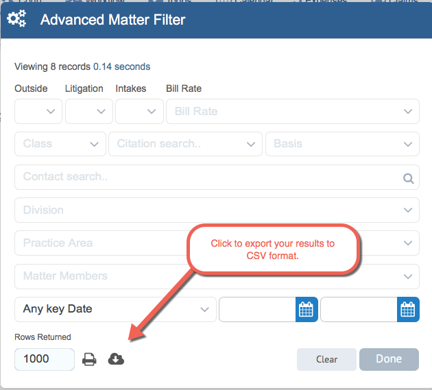Image resolution: width=432 pixels, height=390 pixels.
Task: Click the first key date text field
Action: (x=257, y=309)
